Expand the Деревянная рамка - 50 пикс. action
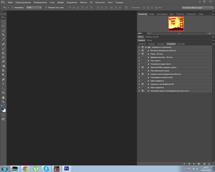The image size is (215, 172). pyautogui.click(x=148, y=57)
